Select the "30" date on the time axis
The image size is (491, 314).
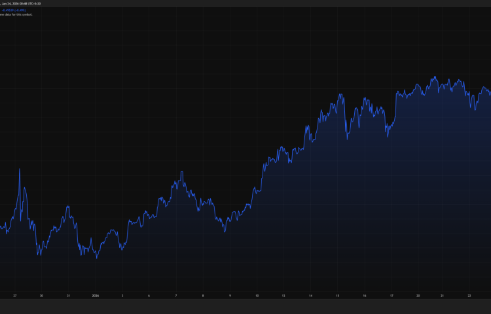point(41,296)
